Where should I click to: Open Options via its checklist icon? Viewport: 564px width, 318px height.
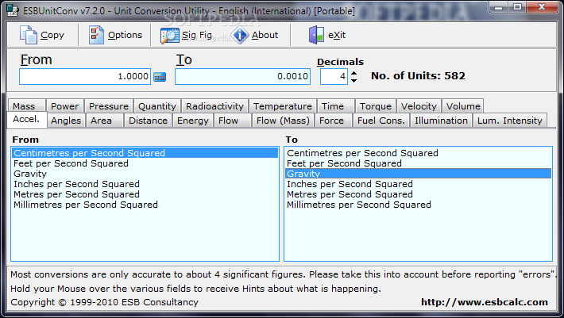(96, 35)
